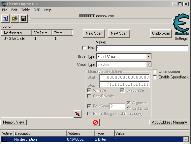The image size is (191, 144).
Task: Click the Cheat Engine title bar icon
Action: [3, 4]
